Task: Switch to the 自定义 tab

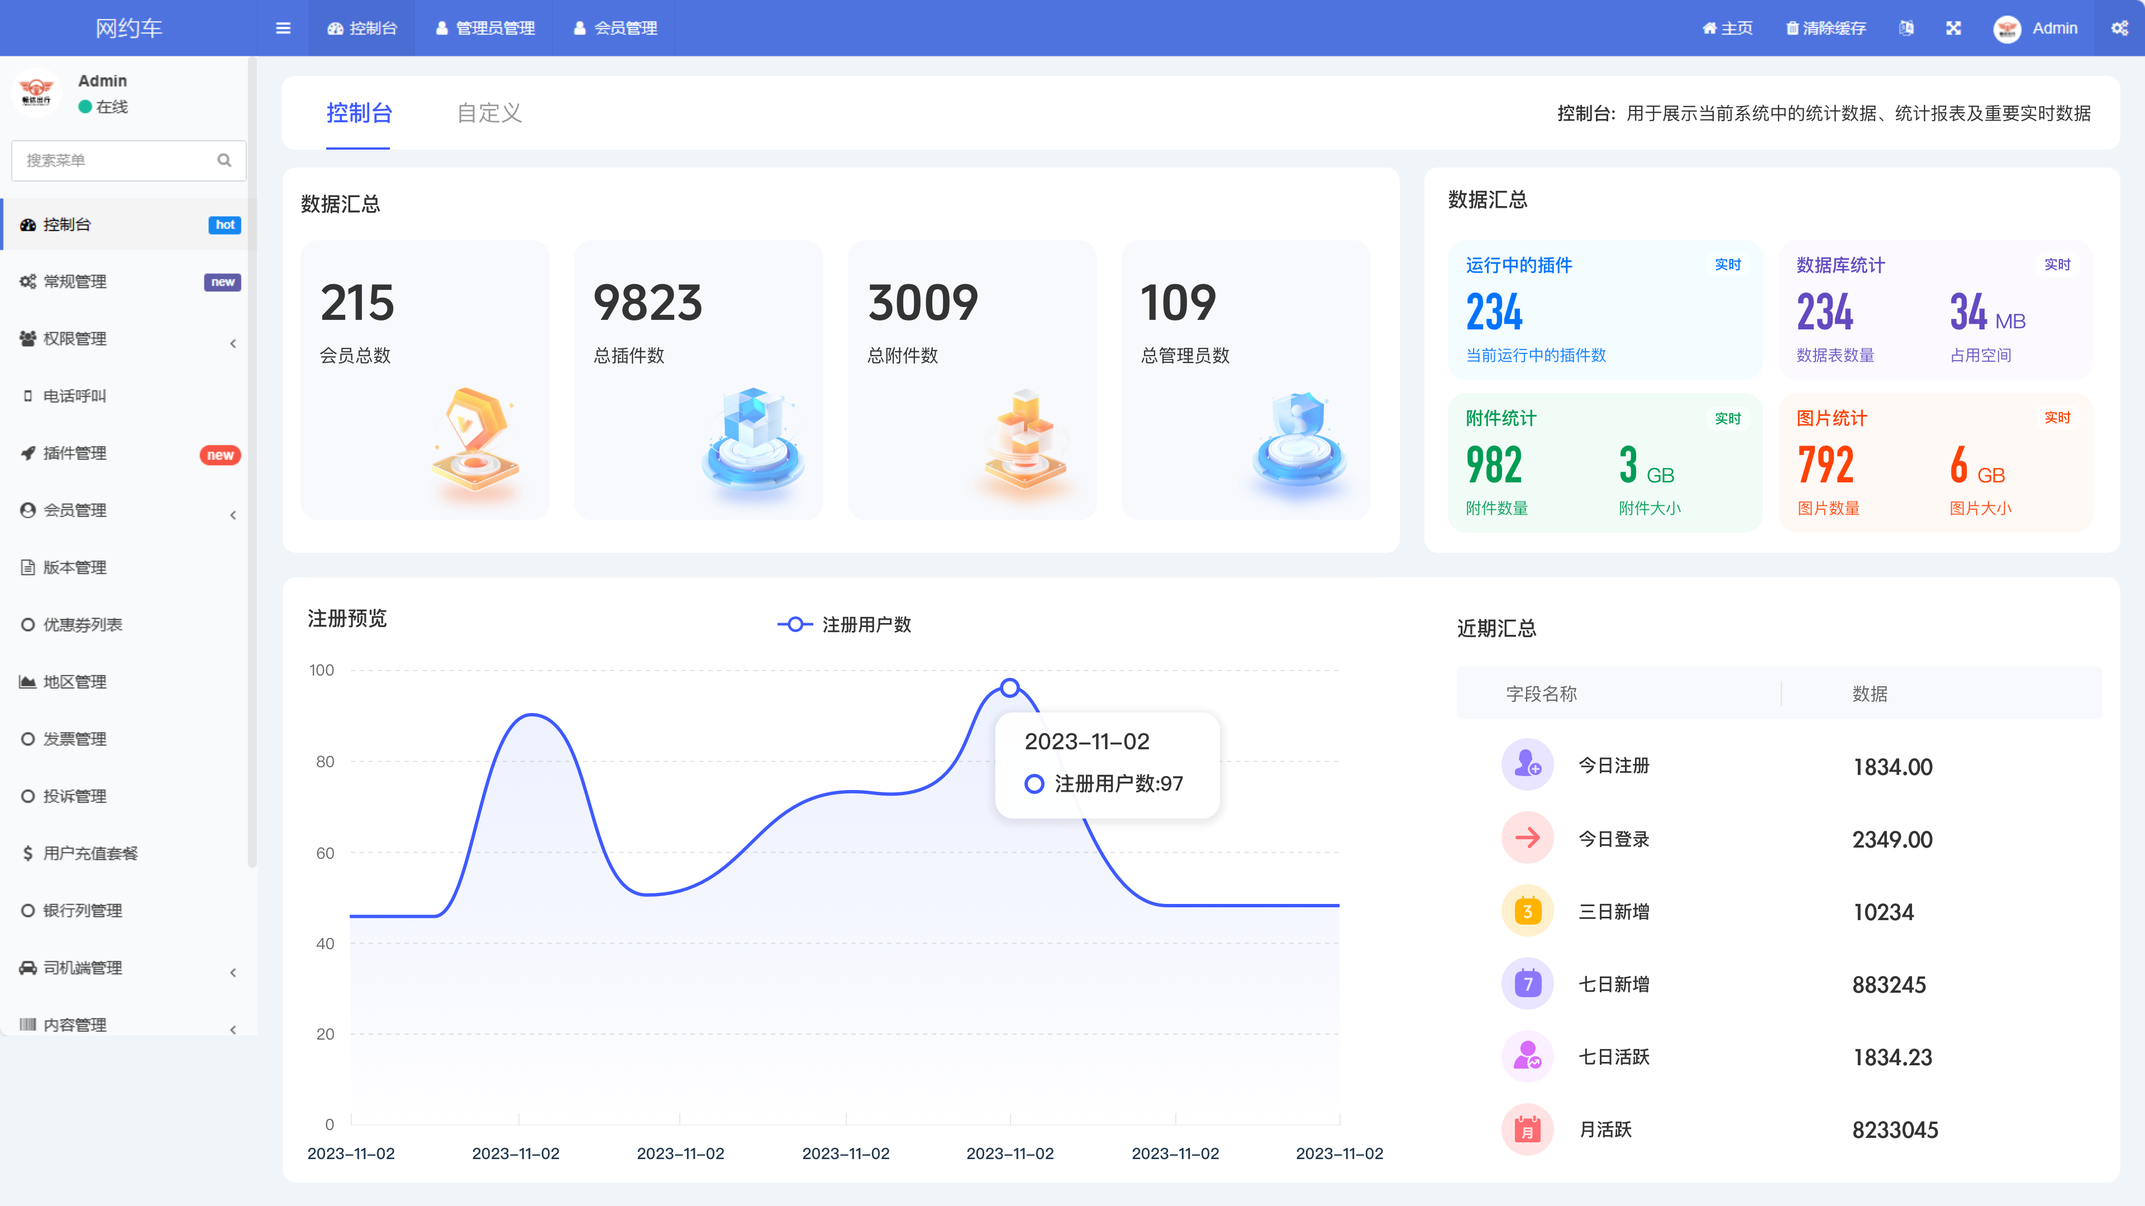Action: pos(489,113)
